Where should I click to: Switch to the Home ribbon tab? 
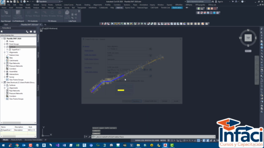coord(4,8)
